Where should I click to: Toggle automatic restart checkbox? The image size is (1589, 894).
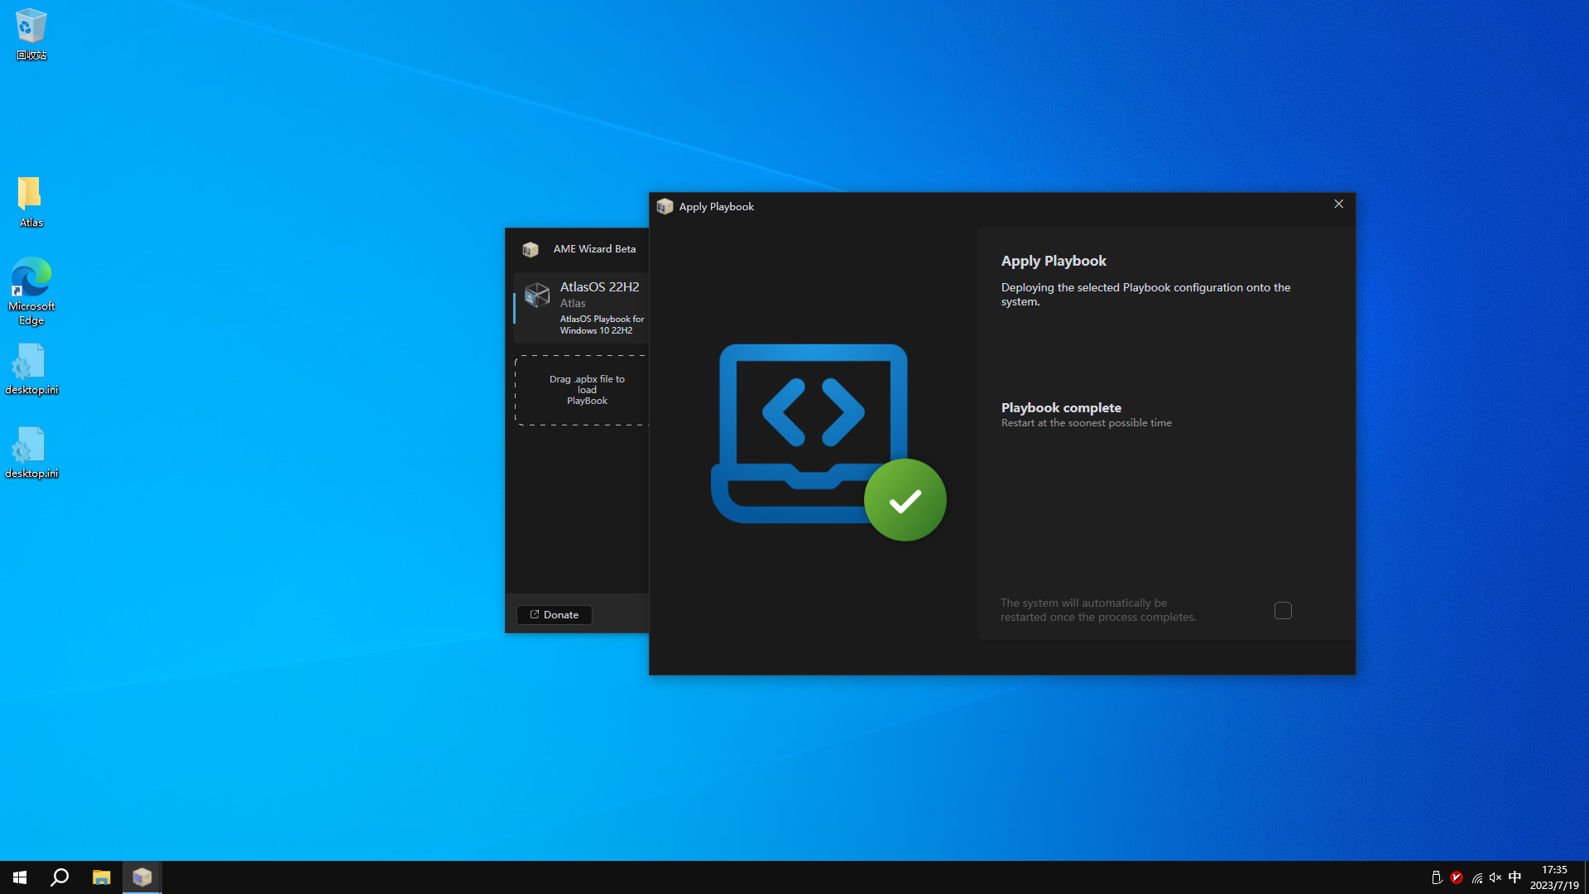(1283, 611)
